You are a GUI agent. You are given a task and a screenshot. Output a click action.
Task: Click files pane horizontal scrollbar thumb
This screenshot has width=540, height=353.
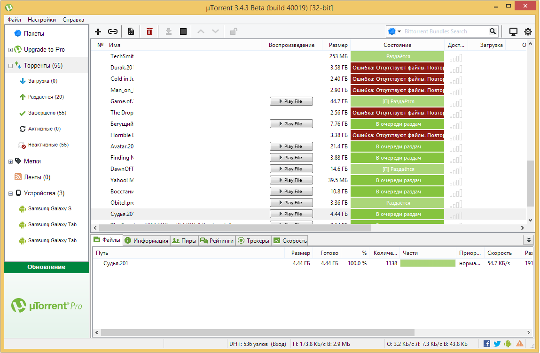coord(258,332)
